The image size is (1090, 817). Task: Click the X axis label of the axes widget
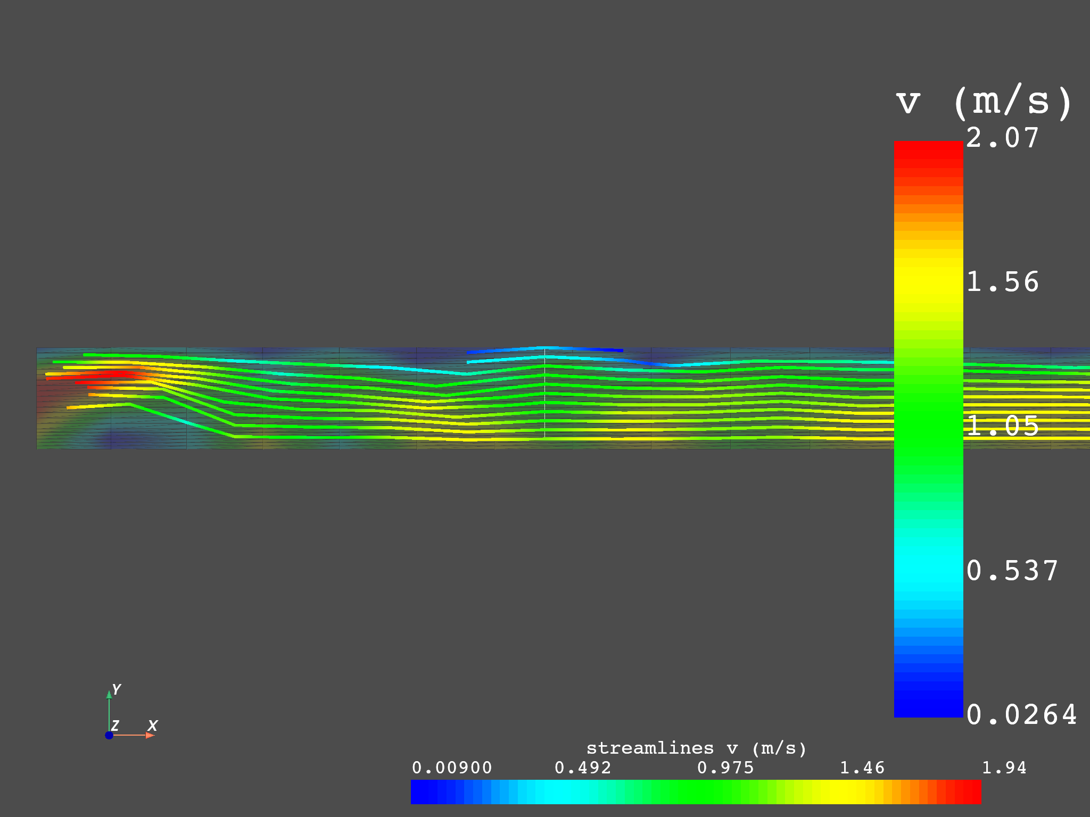pyautogui.click(x=153, y=726)
